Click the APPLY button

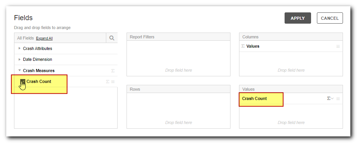[297, 18]
